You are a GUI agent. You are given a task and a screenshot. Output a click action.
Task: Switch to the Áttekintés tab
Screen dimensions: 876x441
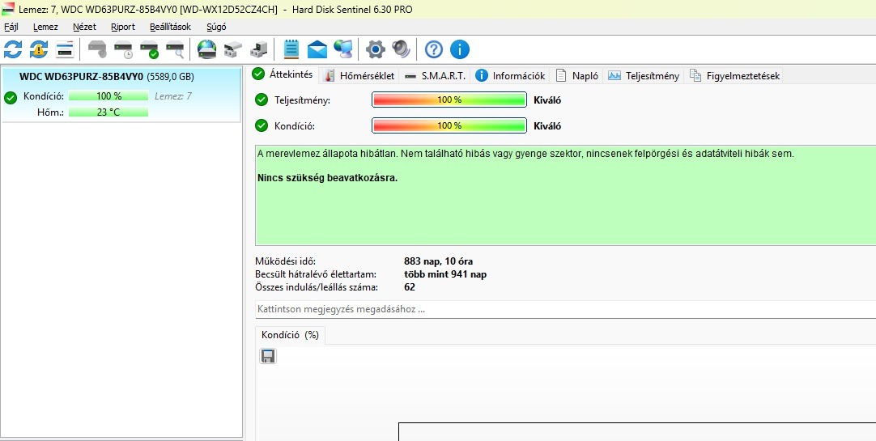[x=283, y=74]
